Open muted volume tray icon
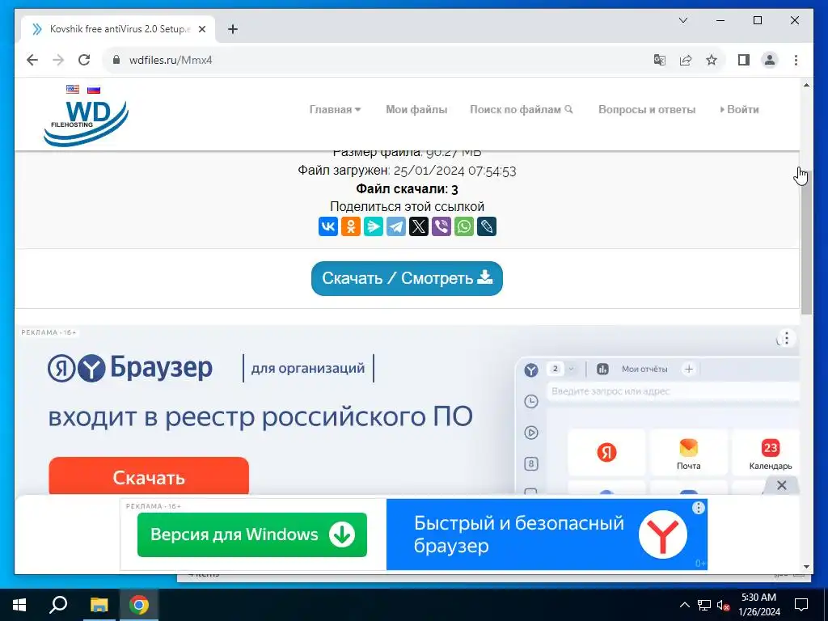Screen dimensions: 828x621 point(723,605)
